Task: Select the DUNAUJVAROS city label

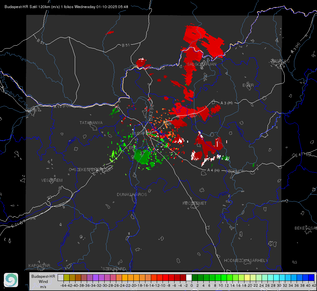Action: click(132, 194)
